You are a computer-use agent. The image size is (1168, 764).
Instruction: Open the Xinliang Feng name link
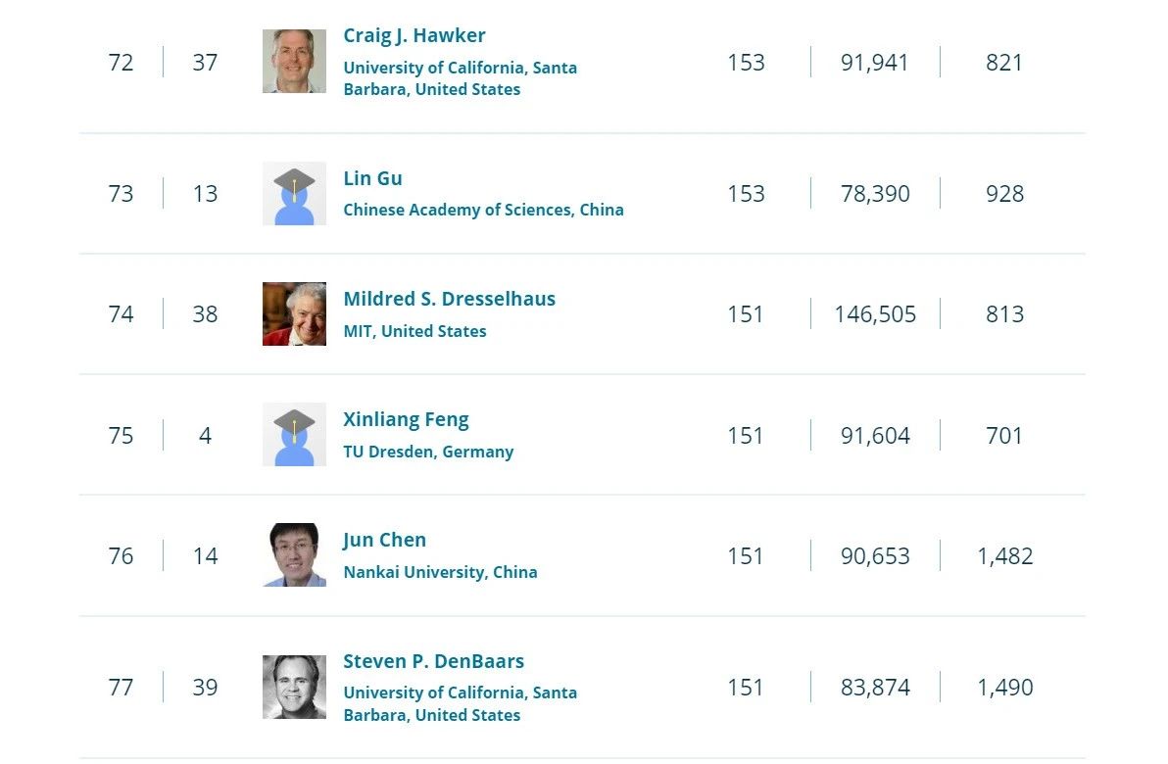coord(406,420)
